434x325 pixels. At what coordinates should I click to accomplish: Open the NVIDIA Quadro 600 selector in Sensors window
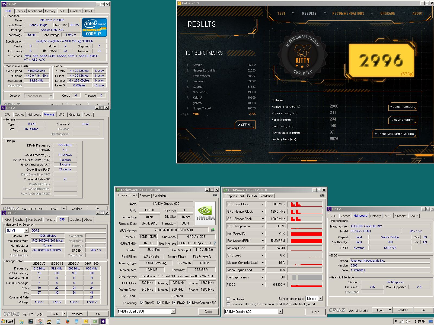(x=280, y=311)
